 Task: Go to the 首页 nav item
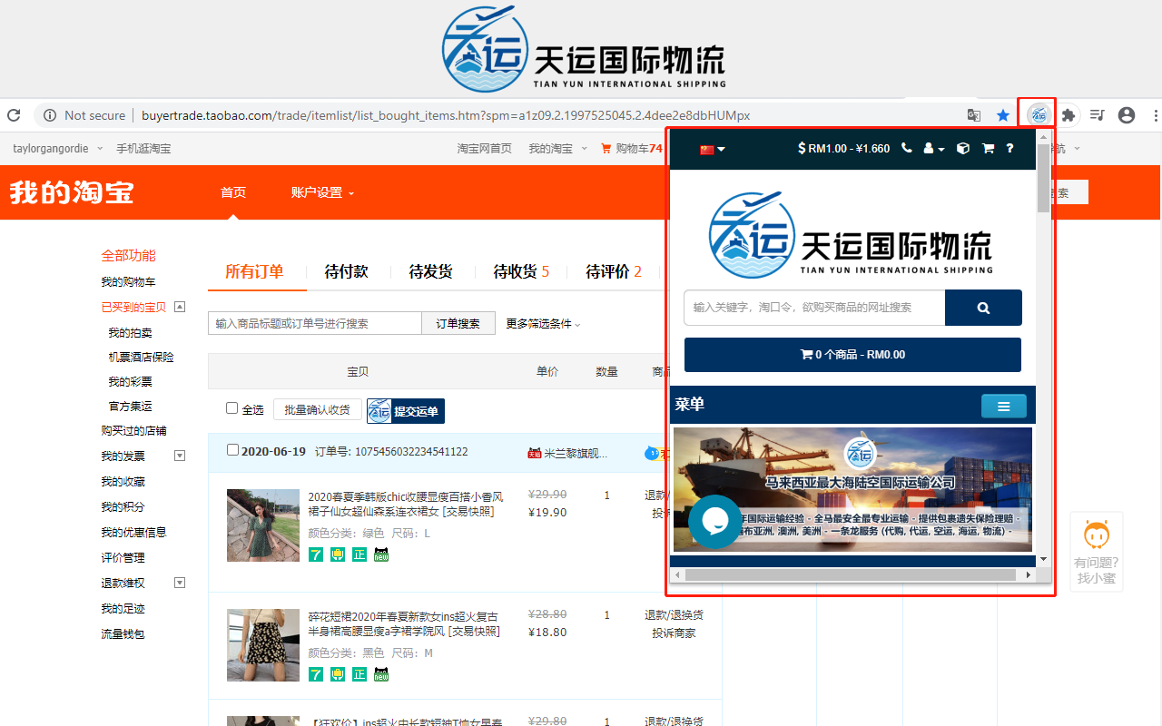pyautogui.click(x=233, y=192)
